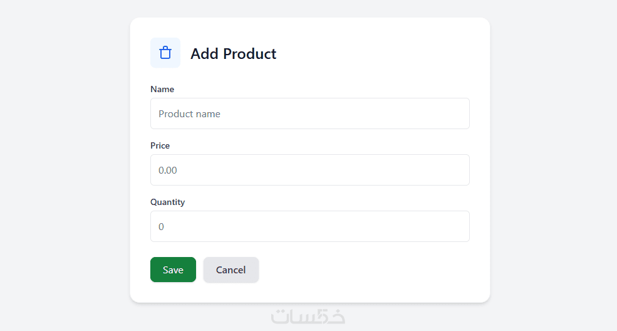Click the Add Product heading text
617x331 pixels.
coord(233,54)
